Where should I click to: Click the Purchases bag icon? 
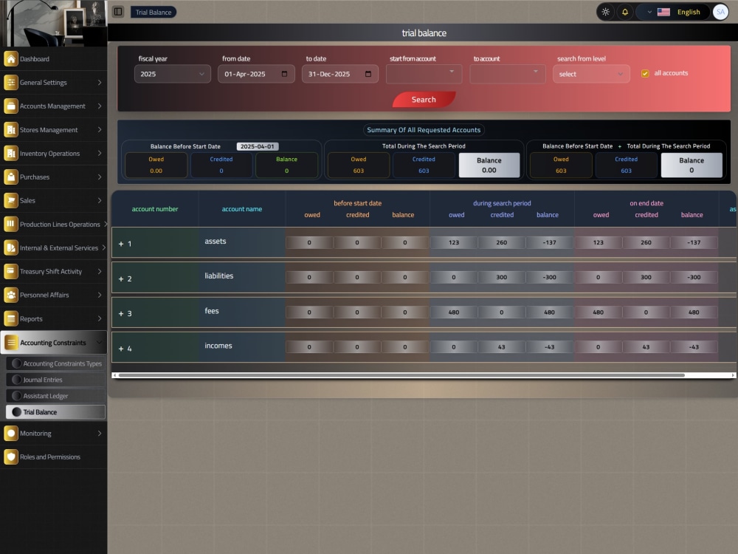point(11,177)
